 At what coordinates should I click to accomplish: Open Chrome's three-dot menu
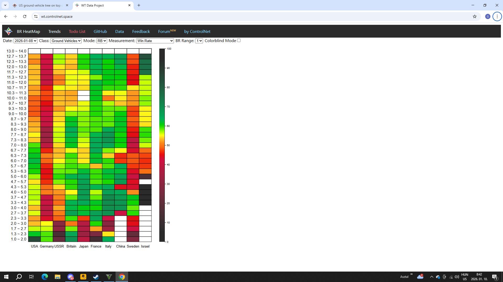click(497, 16)
